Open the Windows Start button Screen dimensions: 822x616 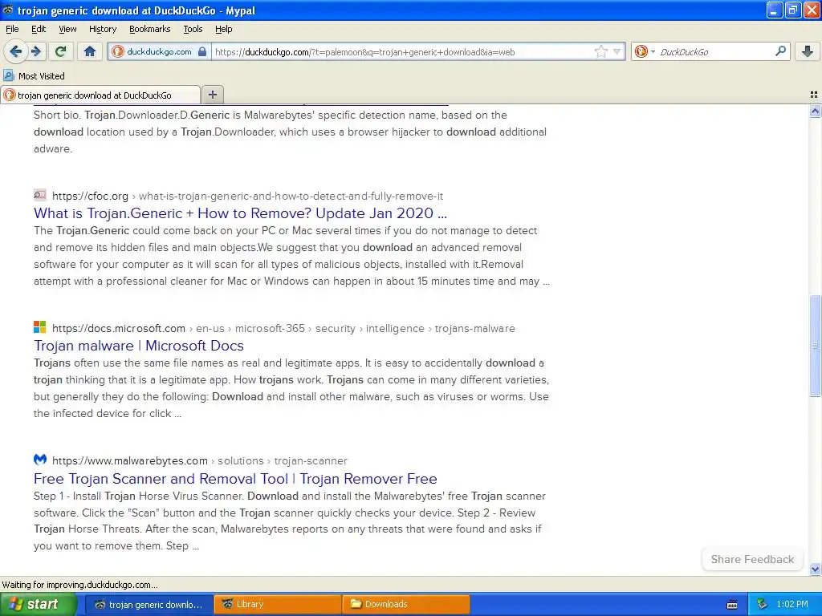38,605
